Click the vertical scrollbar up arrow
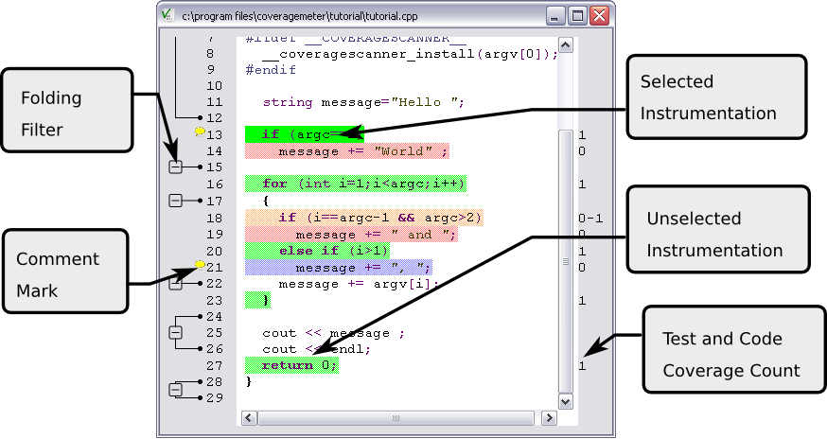This screenshot has height=439, width=827. [565, 44]
